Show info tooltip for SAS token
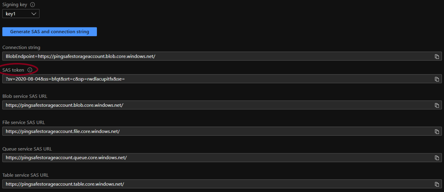 [30, 70]
